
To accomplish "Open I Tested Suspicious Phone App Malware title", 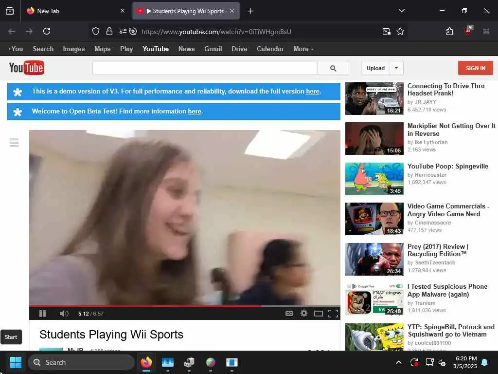I will coord(447,290).
